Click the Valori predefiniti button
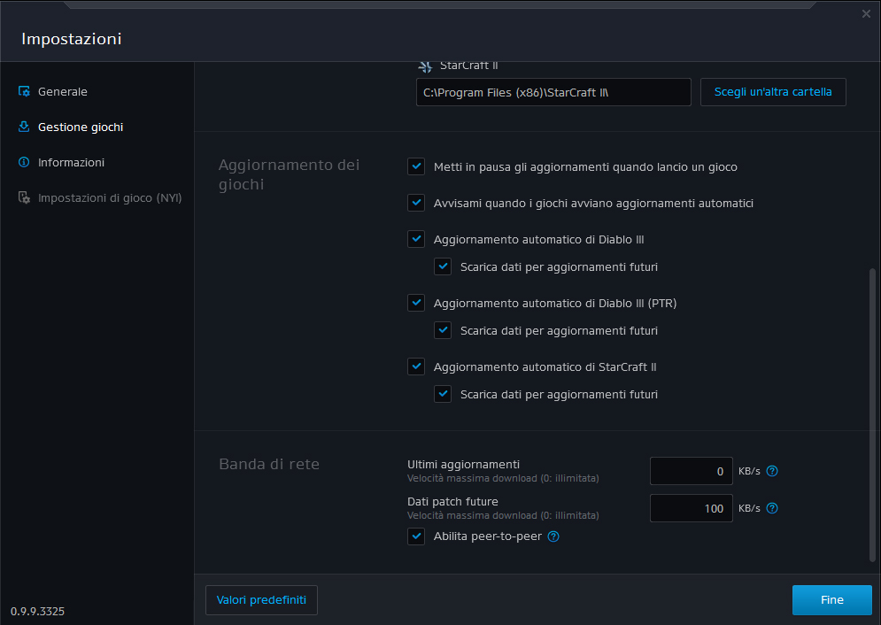Screen dimensions: 881x625 261,599
